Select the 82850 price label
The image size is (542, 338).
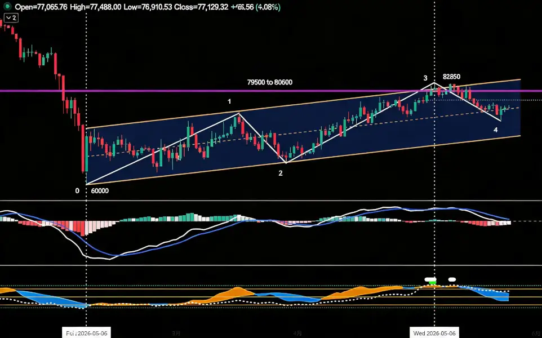click(x=451, y=77)
